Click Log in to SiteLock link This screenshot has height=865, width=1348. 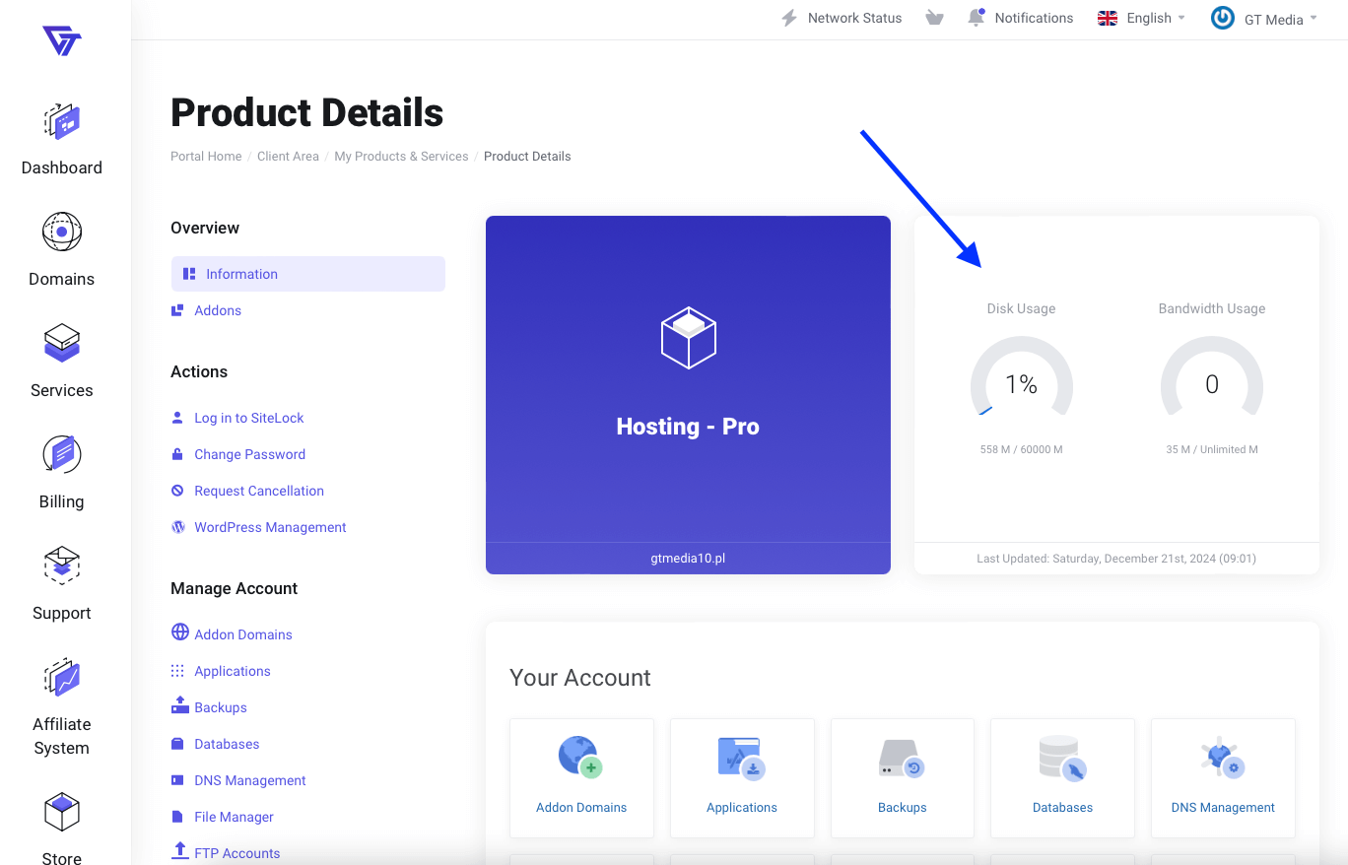[249, 418]
